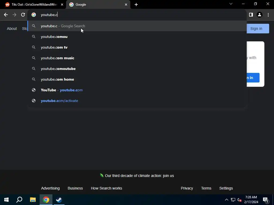Image resolution: width=274 pixels, height=205 pixels.
Task: Open the Windows Start menu
Action: (x=6, y=200)
